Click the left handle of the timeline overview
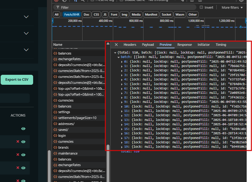The height and width of the screenshot is (182, 252). pos(53,21)
